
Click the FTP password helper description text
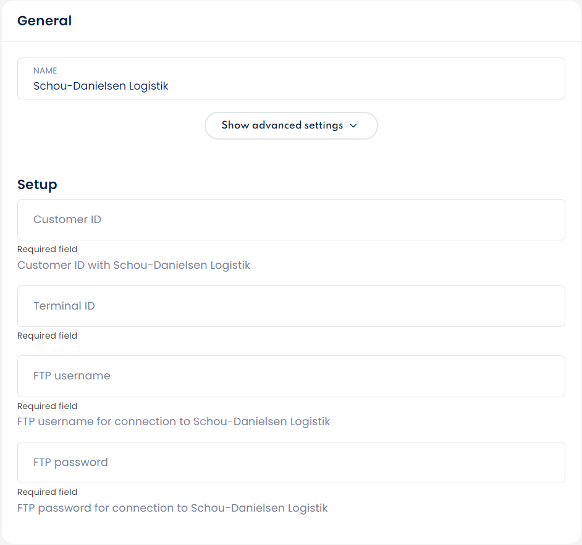tap(172, 508)
